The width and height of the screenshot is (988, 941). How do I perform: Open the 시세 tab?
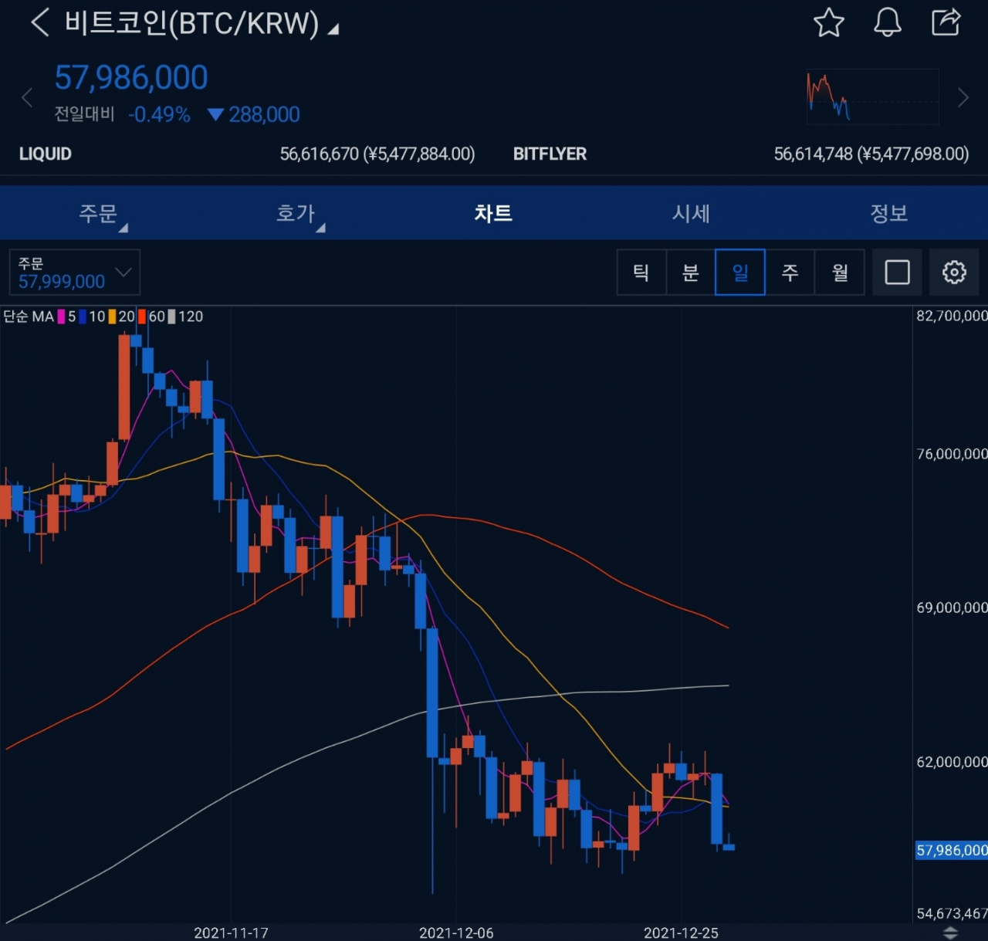click(x=691, y=213)
